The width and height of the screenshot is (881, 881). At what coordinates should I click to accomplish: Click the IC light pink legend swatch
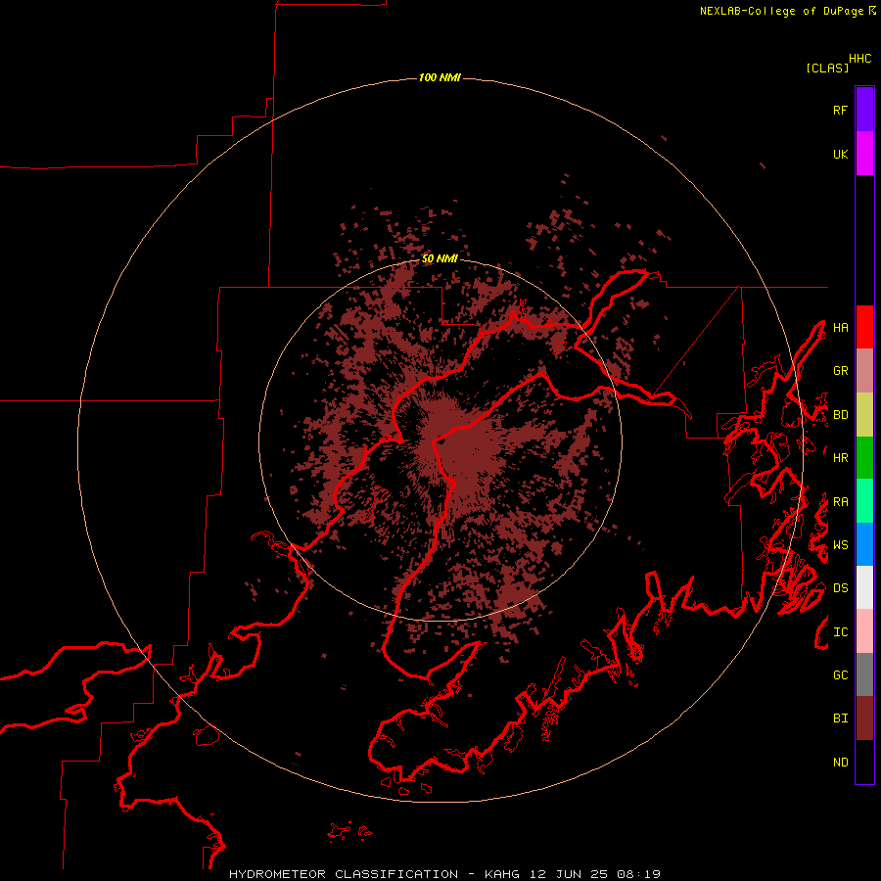click(864, 631)
